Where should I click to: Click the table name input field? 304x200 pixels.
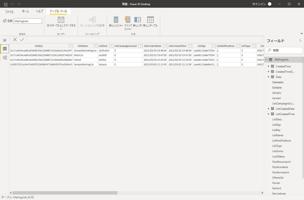pos(28,21)
